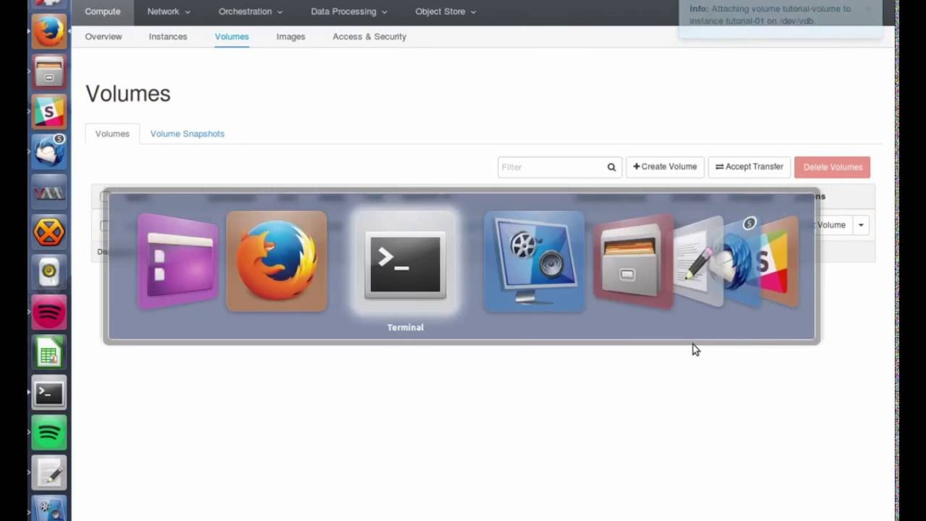926x521 pixels.
Task: Click the Accept Transfer button
Action: [749, 166]
